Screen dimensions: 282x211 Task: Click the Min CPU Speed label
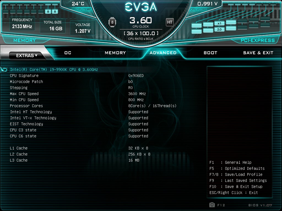(x=24, y=100)
